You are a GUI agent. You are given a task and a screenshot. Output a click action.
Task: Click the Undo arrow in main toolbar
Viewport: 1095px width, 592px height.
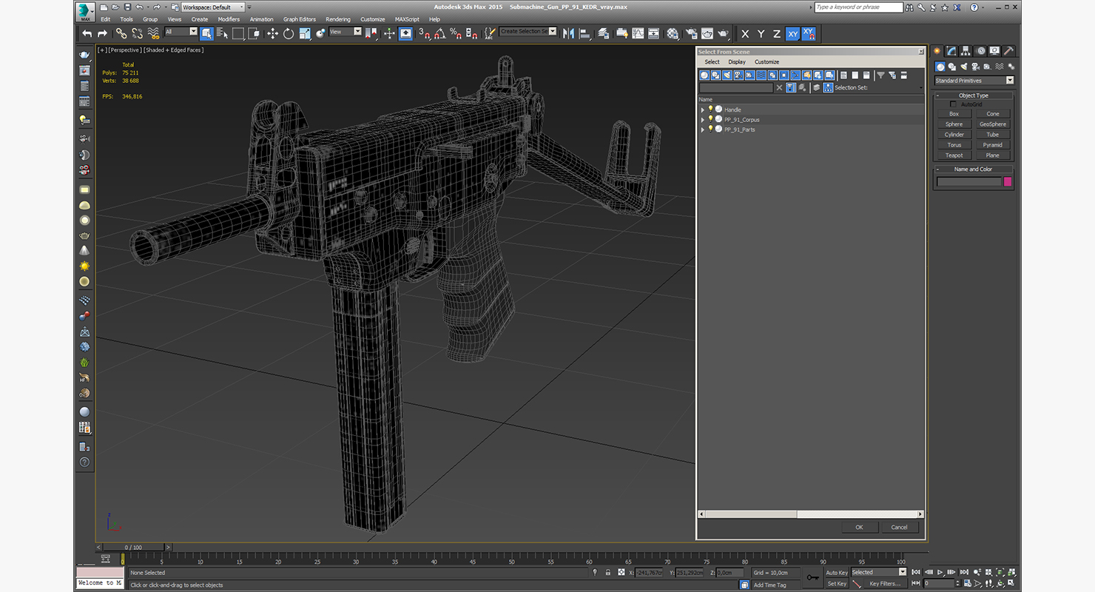click(87, 33)
